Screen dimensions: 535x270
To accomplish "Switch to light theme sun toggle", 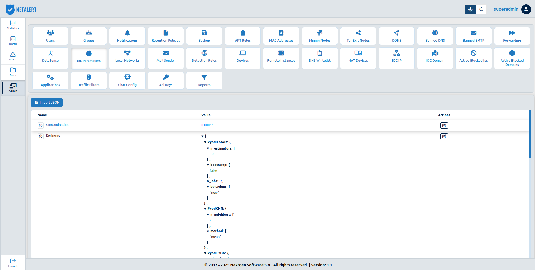I will [470, 9].
